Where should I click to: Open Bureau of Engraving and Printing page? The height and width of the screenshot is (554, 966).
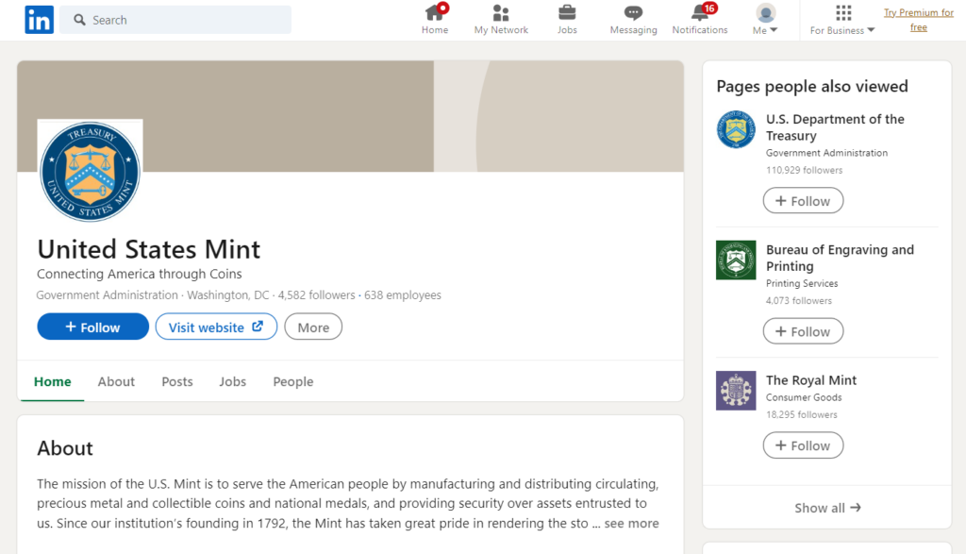coord(840,259)
